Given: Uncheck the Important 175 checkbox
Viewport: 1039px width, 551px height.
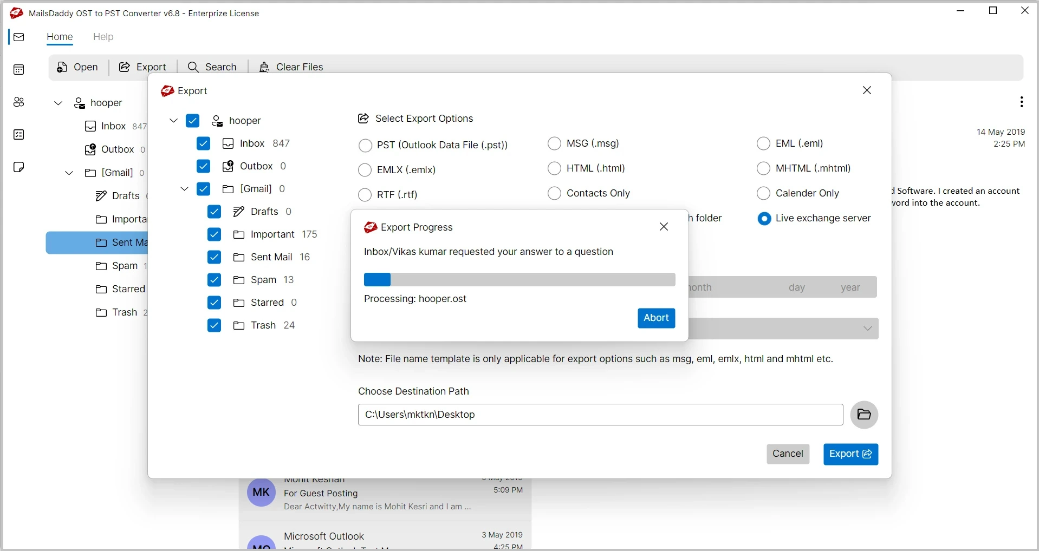Looking at the screenshot, I should point(215,234).
